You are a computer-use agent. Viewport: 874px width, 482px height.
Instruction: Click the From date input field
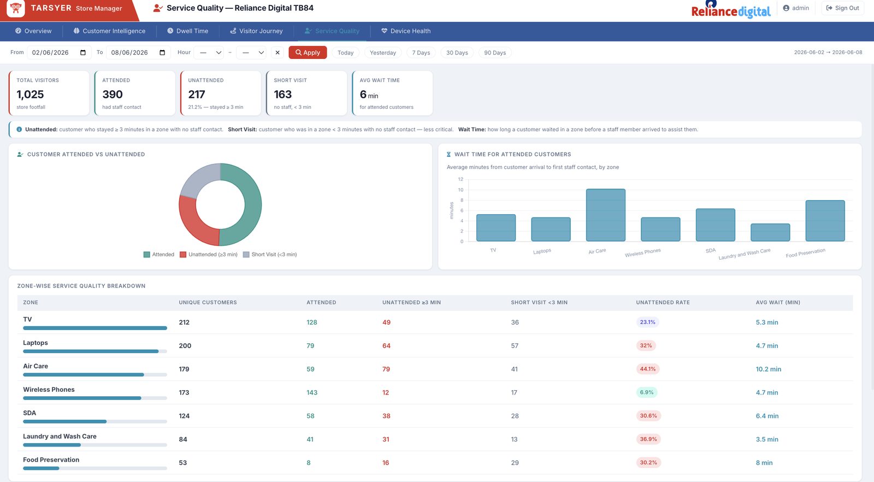coord(59,53)
